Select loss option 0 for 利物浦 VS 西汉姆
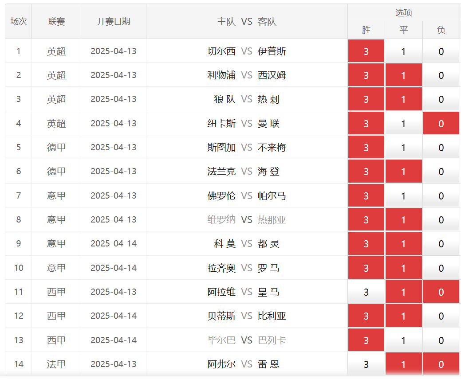This screenshot has width=461, height=379. [441, 75]
